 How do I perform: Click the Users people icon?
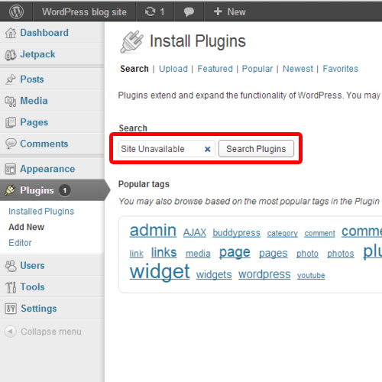click(11, 266)
